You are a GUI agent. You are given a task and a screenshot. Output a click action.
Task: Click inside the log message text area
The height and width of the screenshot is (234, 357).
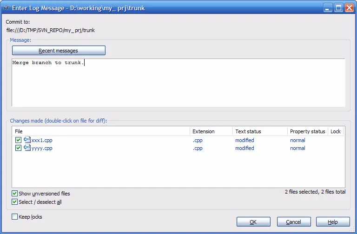tap(178, 83)
